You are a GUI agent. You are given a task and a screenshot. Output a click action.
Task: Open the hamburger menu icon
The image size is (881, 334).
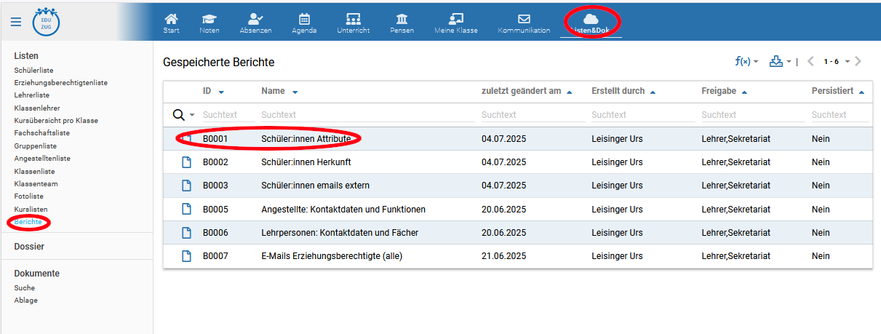(16, 22)
